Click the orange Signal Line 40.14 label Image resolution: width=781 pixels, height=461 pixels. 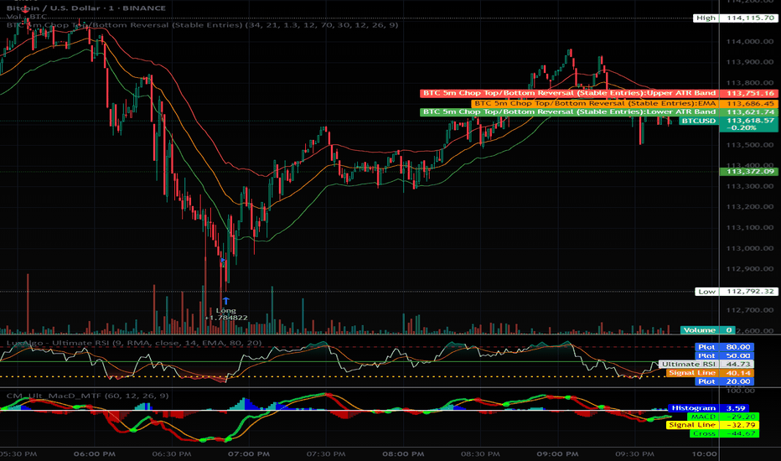tap(710, 373)
